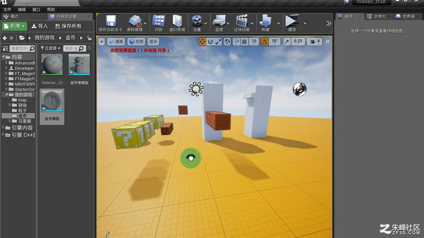
Task: Select the Material__25 asset thumbnail
Action: (x=52, y=65)
